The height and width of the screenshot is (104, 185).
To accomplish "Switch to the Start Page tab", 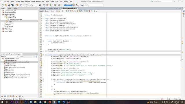I will pyautogui.click(x=42, y=8).
